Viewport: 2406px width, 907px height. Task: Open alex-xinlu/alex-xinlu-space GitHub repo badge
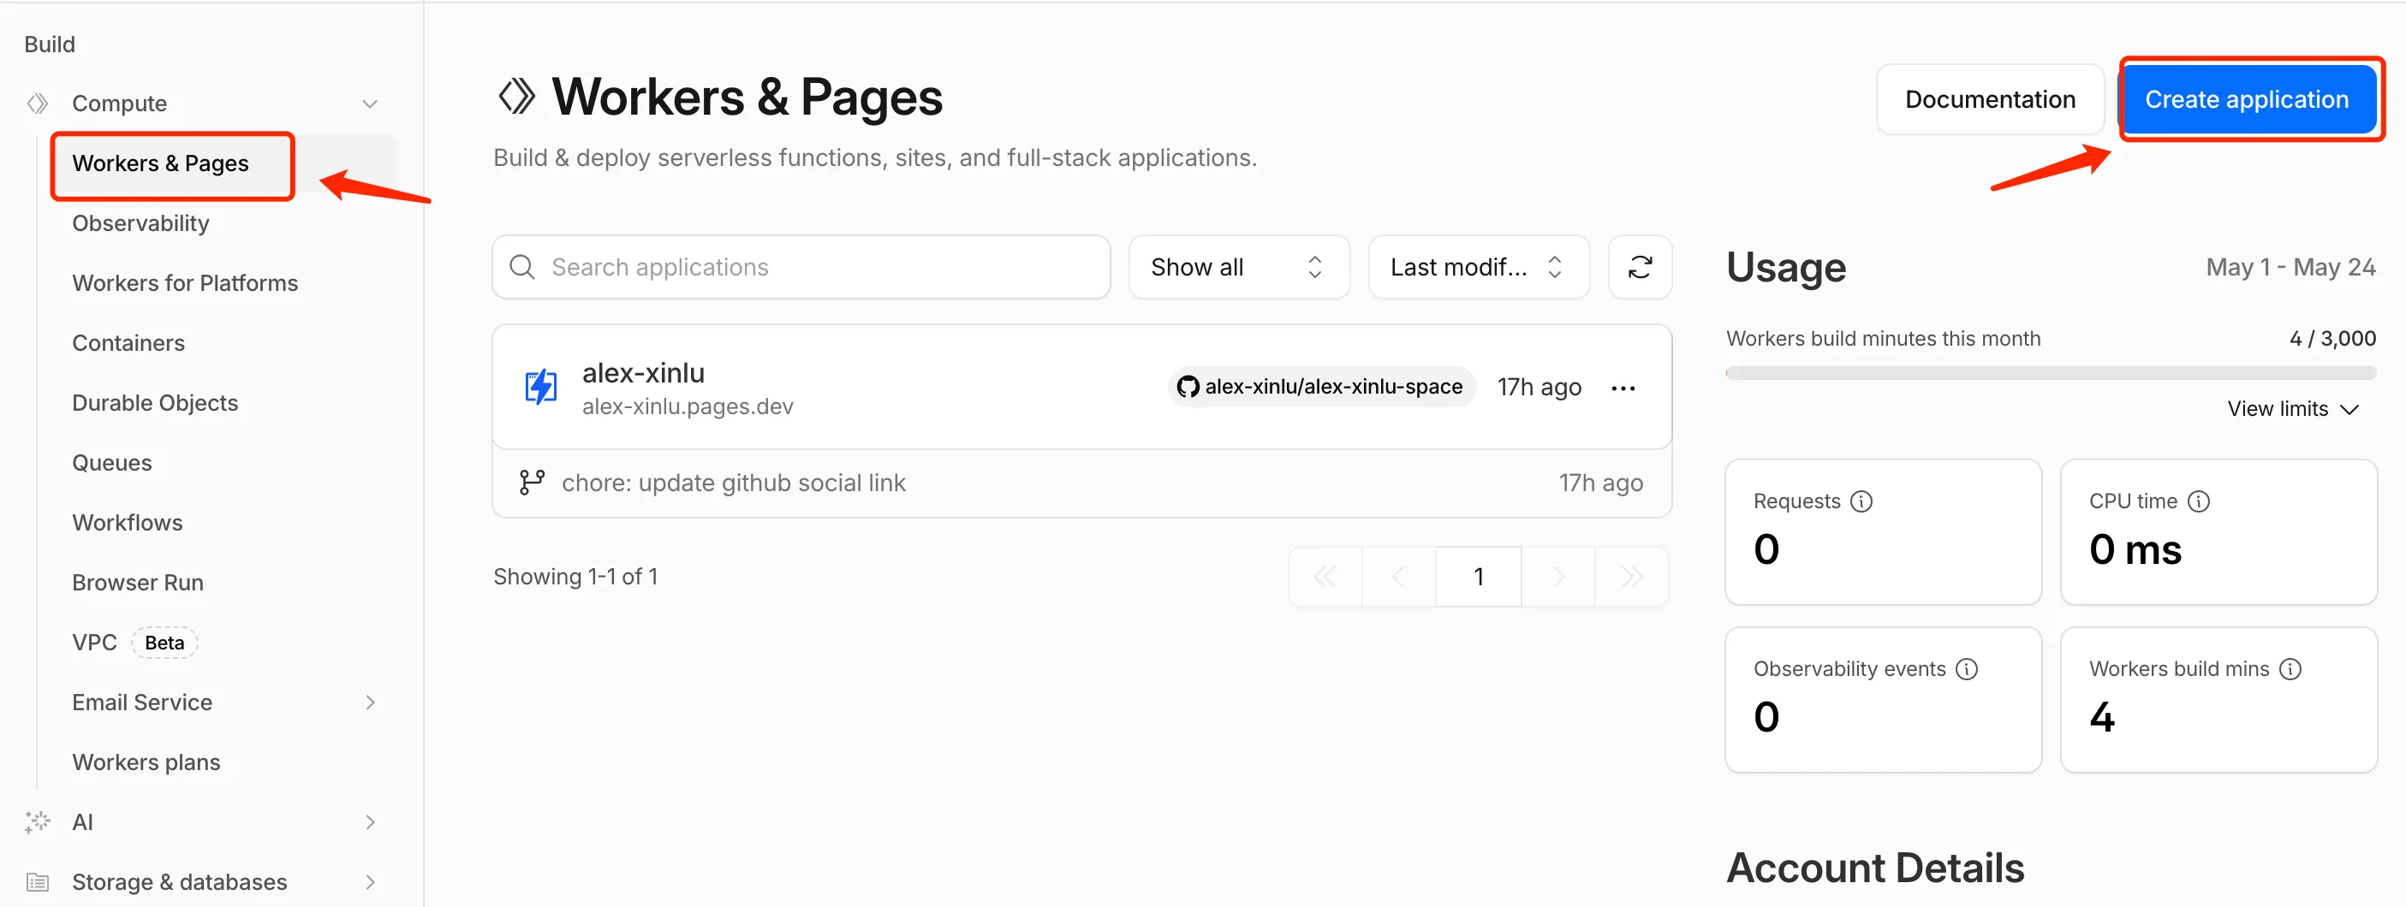pos(1320,386)
